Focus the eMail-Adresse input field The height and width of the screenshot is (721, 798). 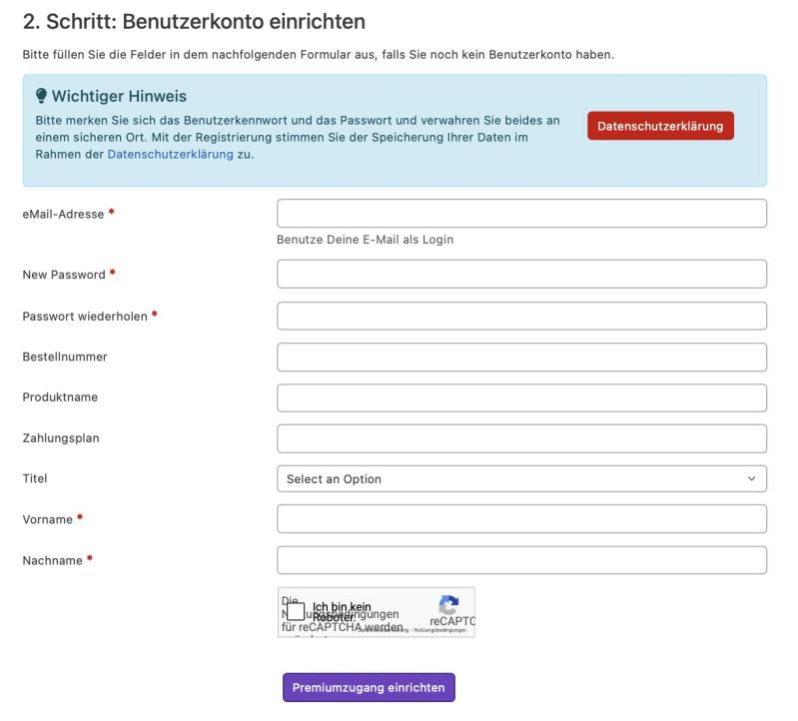521,213
